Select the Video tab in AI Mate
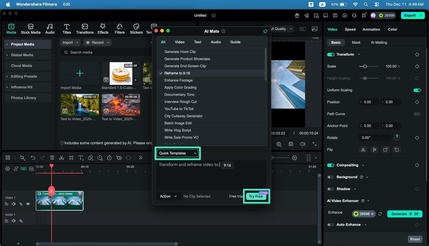Viewport: 429px width, 246px height. pos(180,42)
